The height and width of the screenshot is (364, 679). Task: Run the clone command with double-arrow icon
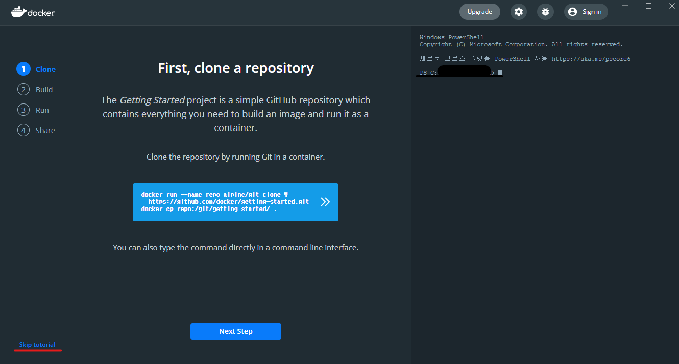click(325, 202)
